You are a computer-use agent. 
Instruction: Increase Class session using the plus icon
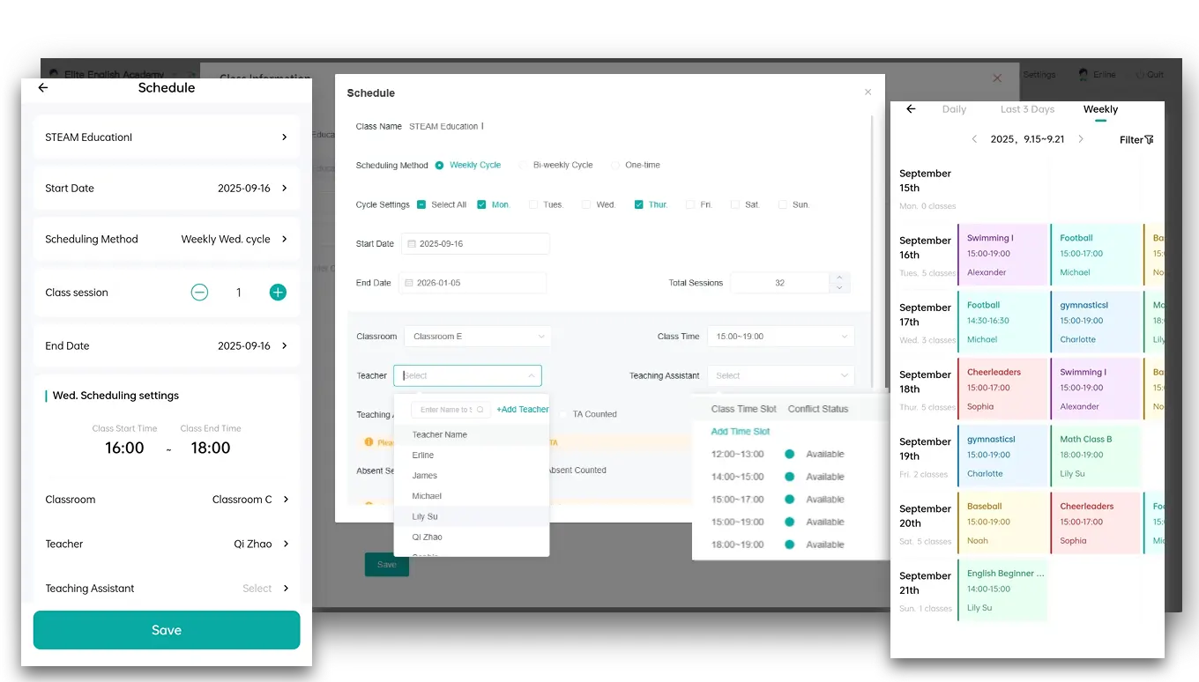click(278, 292)
